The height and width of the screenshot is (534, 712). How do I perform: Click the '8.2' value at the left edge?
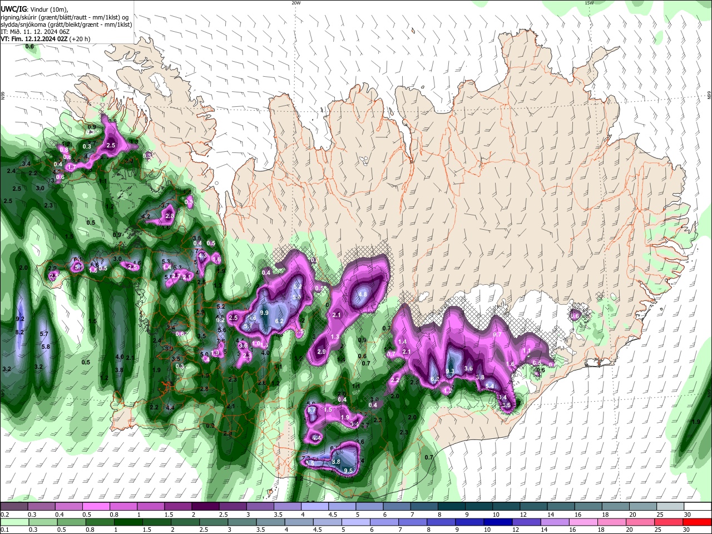tap(19, 332)
